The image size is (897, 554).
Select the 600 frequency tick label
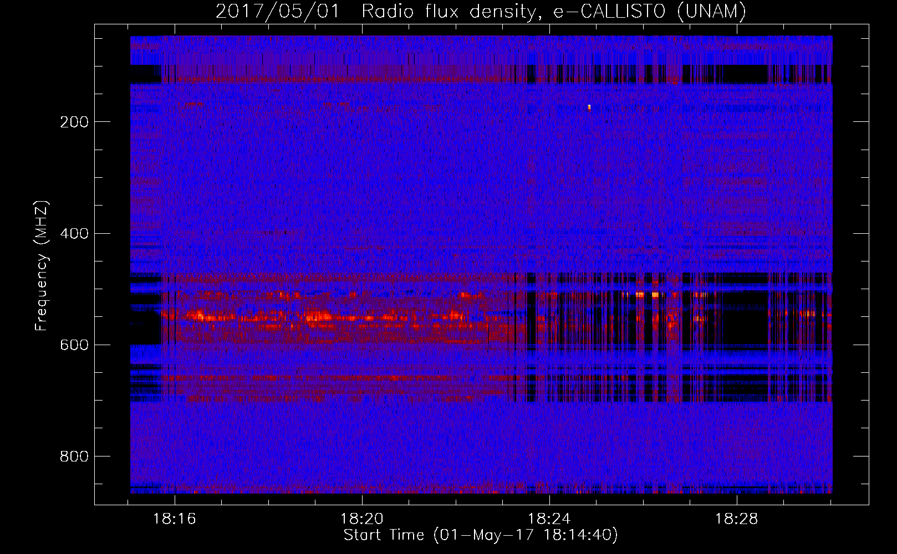click(x=74, y=345)
